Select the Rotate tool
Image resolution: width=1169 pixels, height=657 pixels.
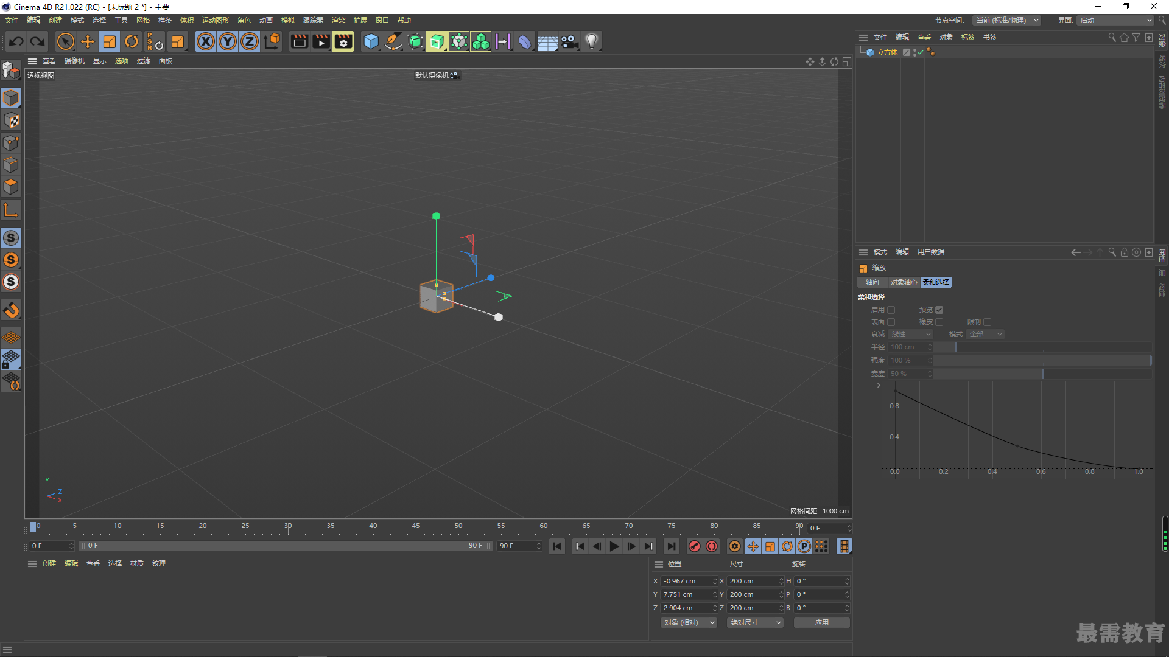(x=132, y=41)
